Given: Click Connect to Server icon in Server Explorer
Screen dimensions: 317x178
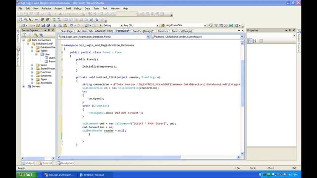Looking at the screenshot, I should (x=41, y=35).
